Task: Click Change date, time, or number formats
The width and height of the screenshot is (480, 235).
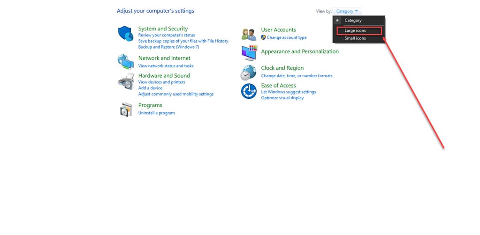Action: click(x=297, y=76)
